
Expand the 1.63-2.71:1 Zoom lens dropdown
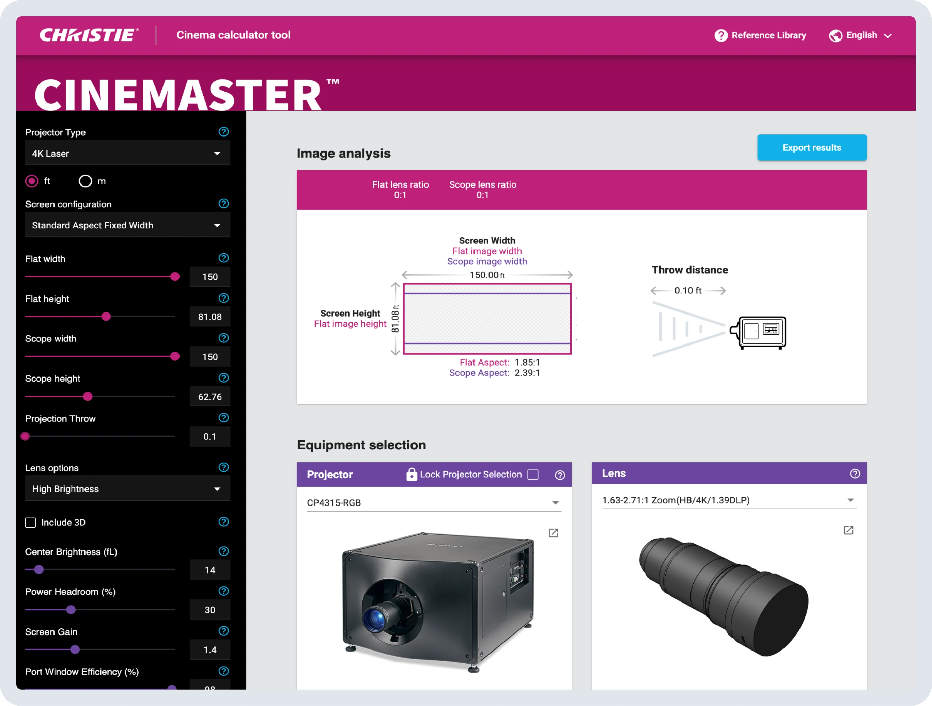click(729, 500)
